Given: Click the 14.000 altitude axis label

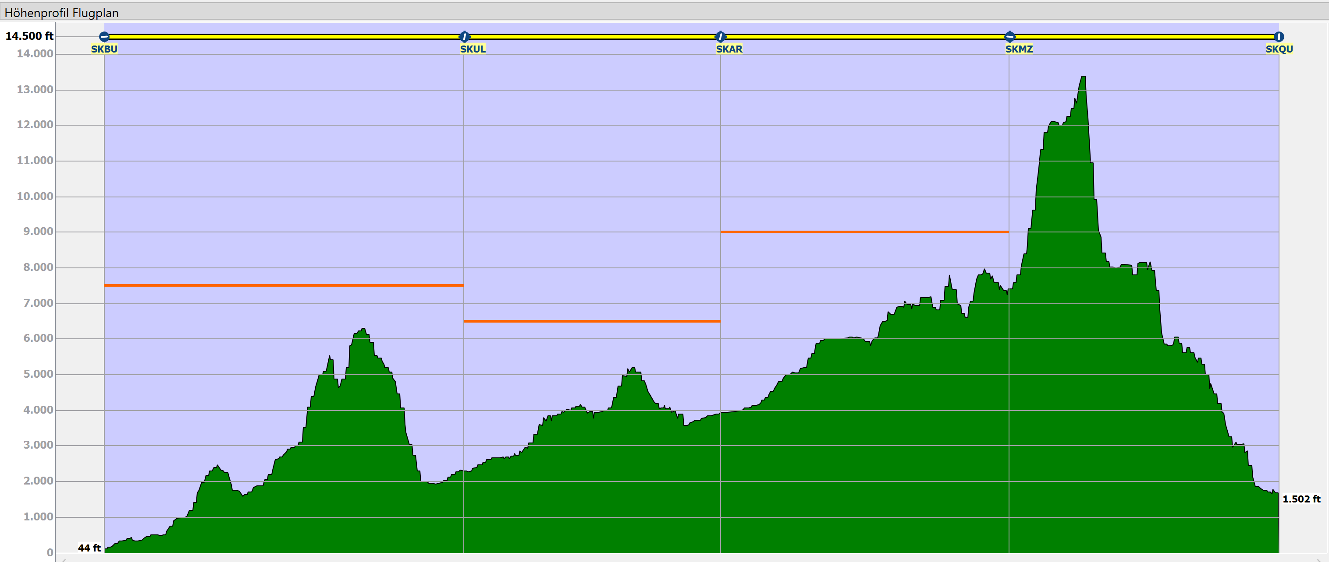Looking at the screenshot, I should coord(35,53).
